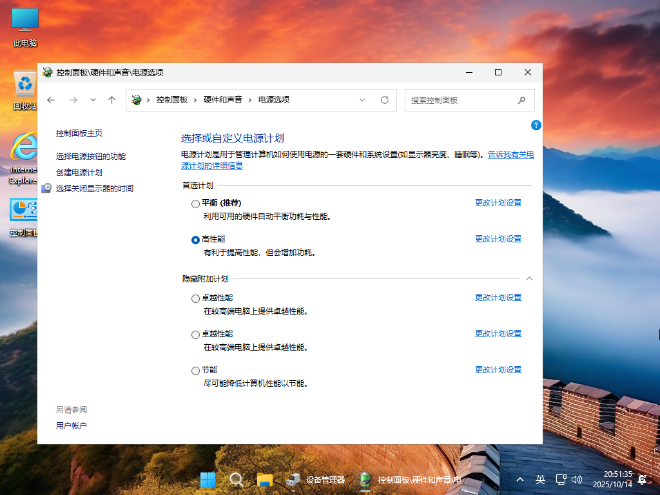The width and height of the screenshot is (660, 495).
Task: Open the volume icon in system tray
Action: tap(576, 480)
